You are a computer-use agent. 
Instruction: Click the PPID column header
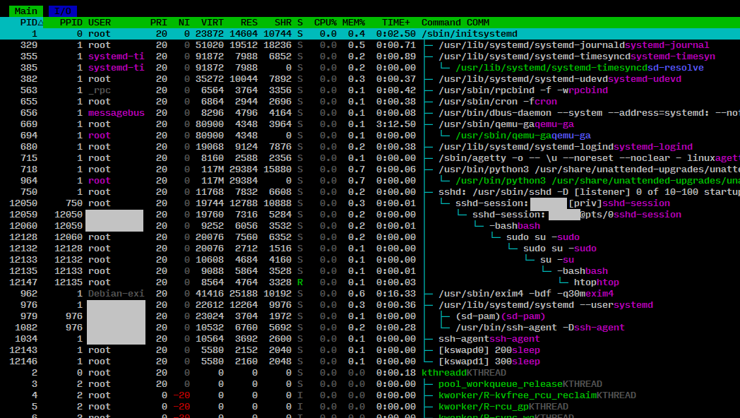click(71, 23)
